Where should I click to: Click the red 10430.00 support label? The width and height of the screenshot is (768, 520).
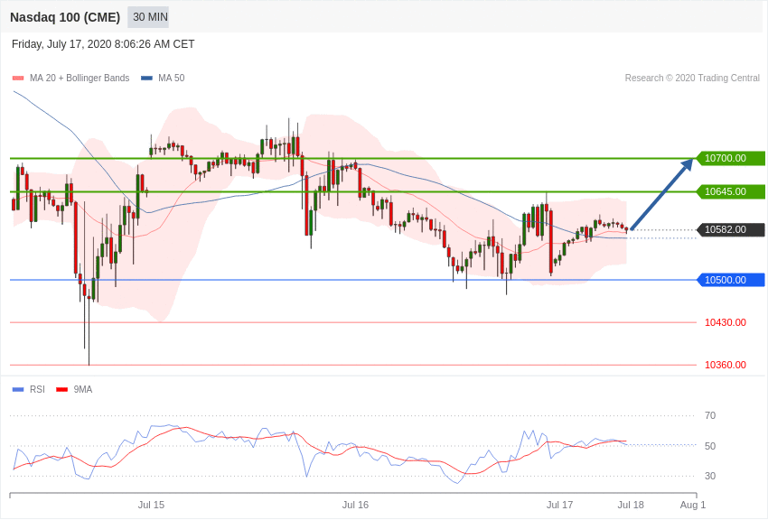(726, 323)
